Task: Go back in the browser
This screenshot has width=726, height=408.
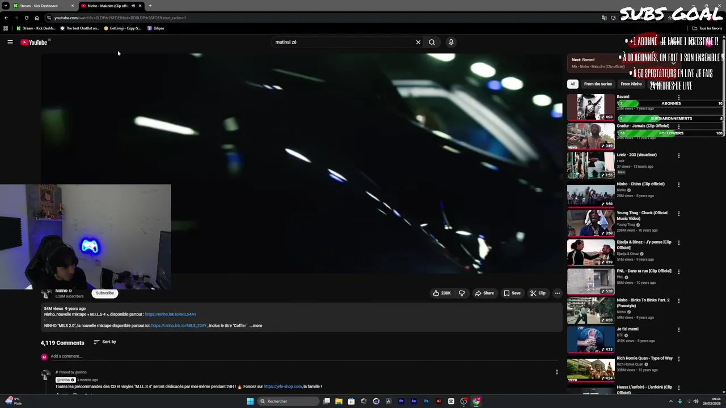Action: tap(6, 18)
